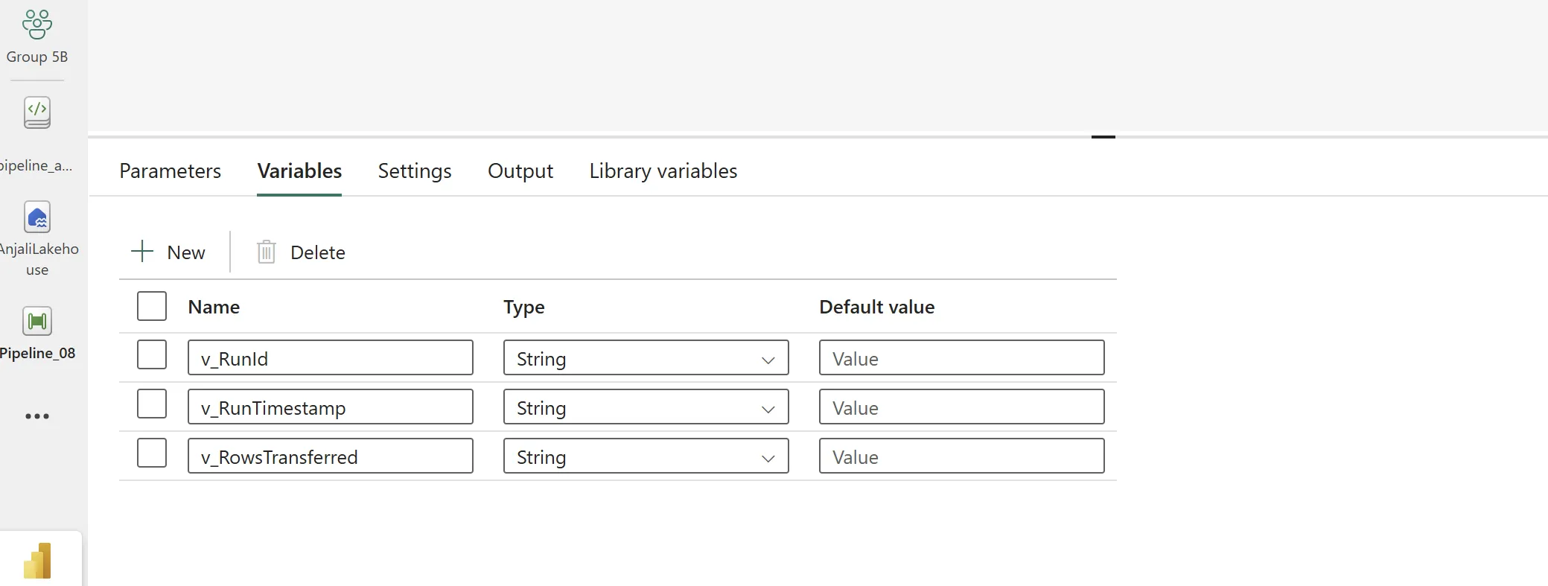The image size is (1548, 586).
Task: Open the more options ellipsis in sidebar
Action: 37,416
